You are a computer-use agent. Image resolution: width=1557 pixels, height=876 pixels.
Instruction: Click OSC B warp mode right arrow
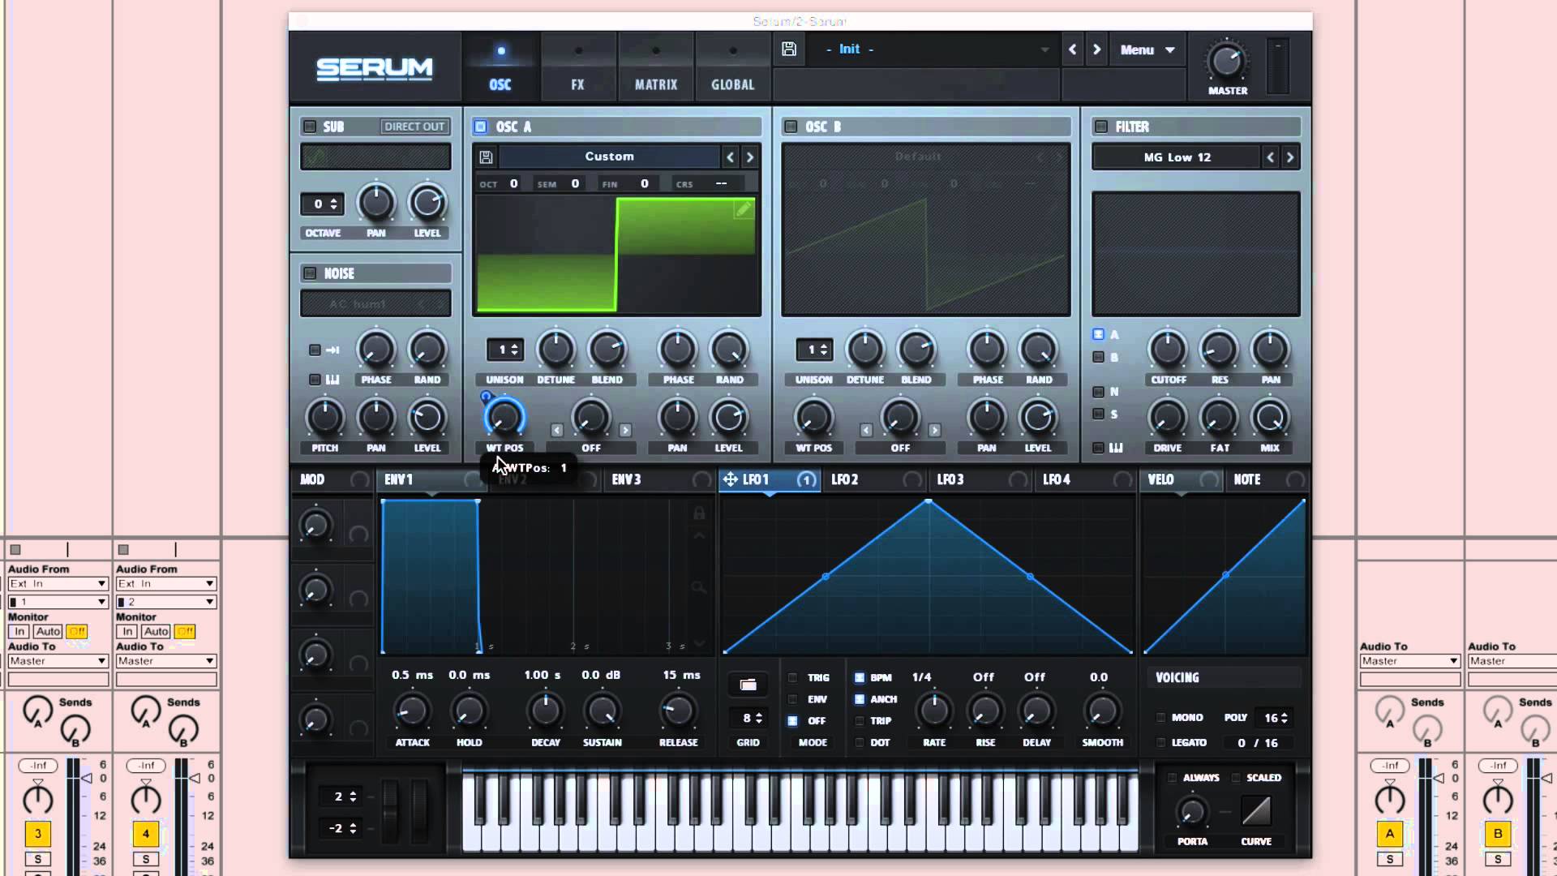934,430
